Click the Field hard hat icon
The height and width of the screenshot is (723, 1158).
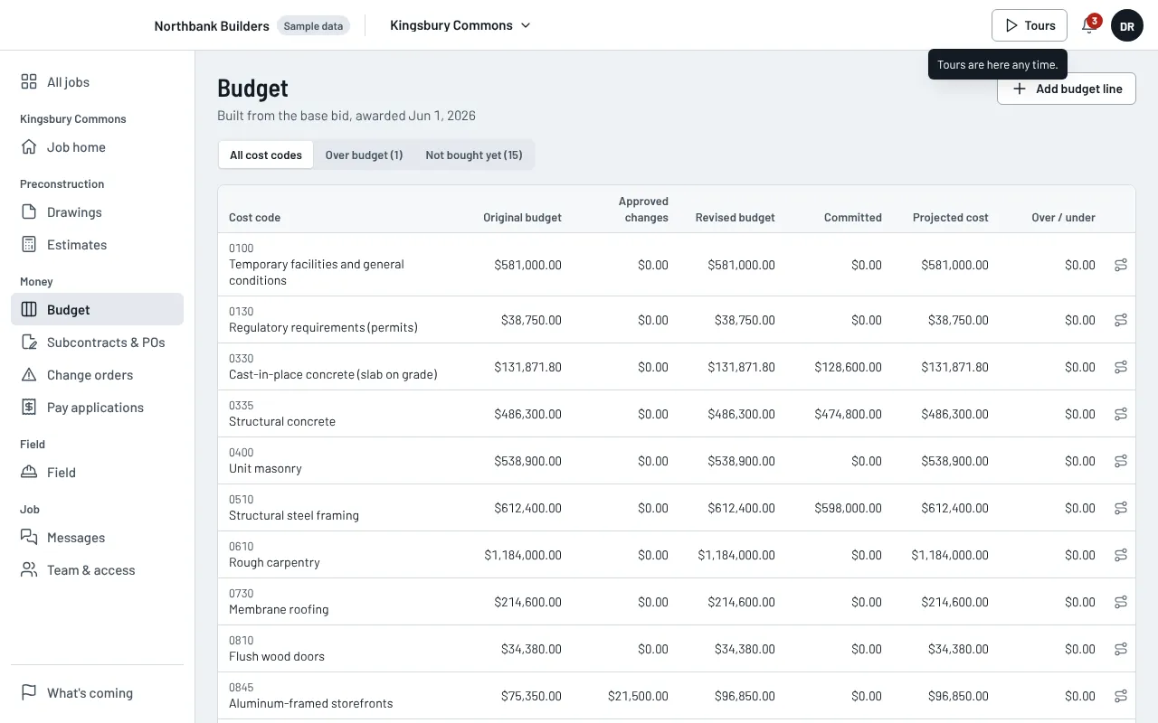pos(29,473)
